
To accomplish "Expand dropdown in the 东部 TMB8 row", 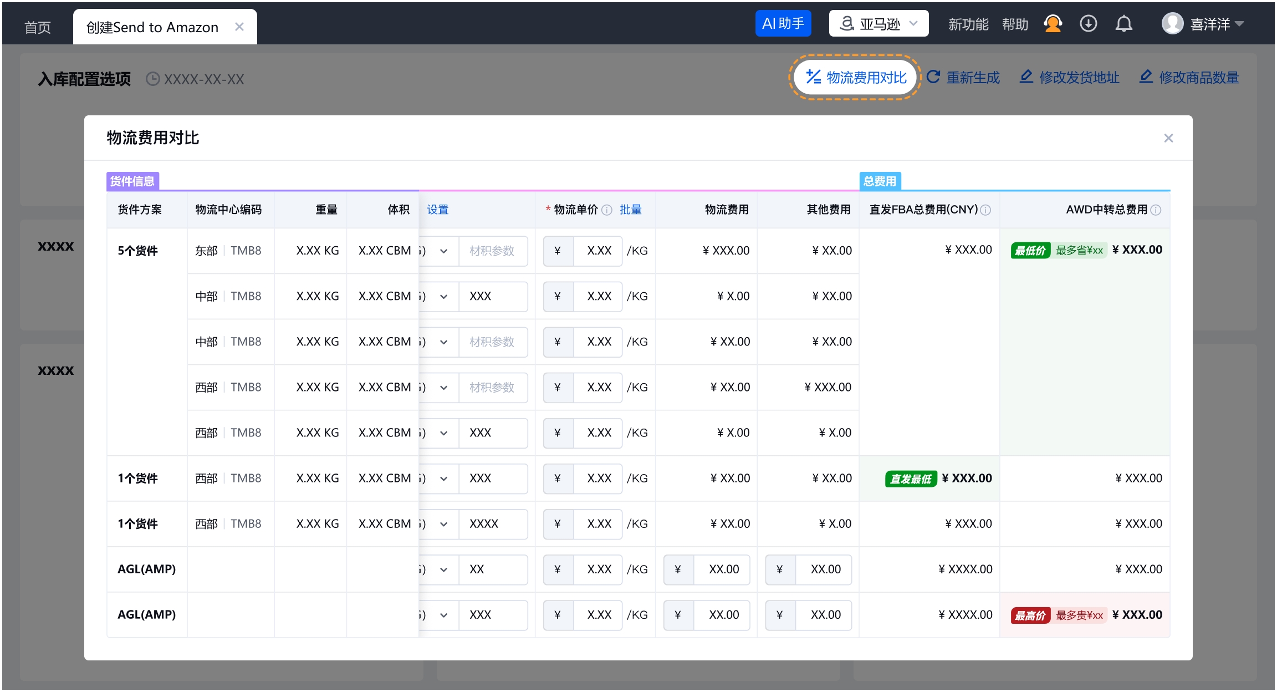I will tap(444, 251).
